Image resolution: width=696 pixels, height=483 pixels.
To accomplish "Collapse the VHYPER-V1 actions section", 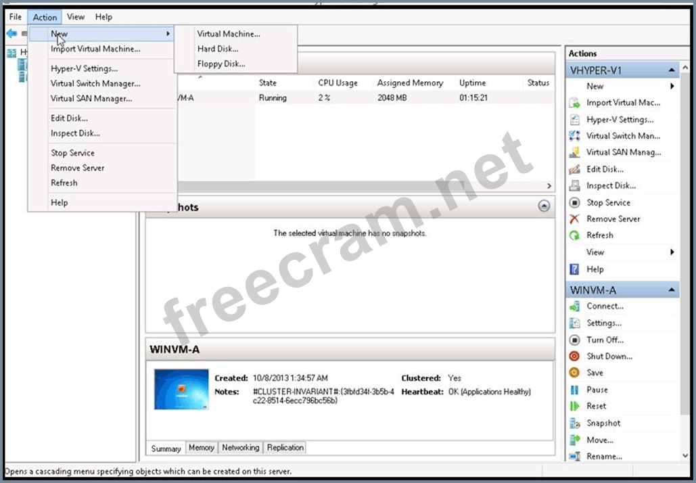I will coord(672,70).
